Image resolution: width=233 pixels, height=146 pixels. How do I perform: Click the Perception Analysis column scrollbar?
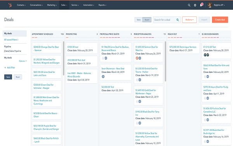[x=165, y=62]
